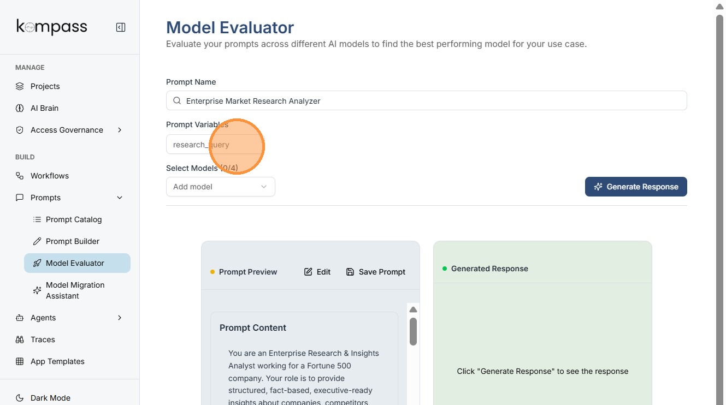
Task: Open Prompt Catalog menu item
Action: (x=74, y=219)
